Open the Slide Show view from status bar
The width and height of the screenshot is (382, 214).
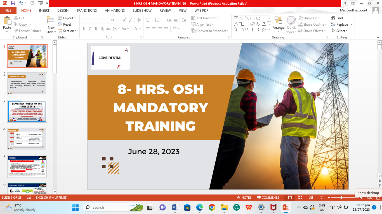click(321, 198)
